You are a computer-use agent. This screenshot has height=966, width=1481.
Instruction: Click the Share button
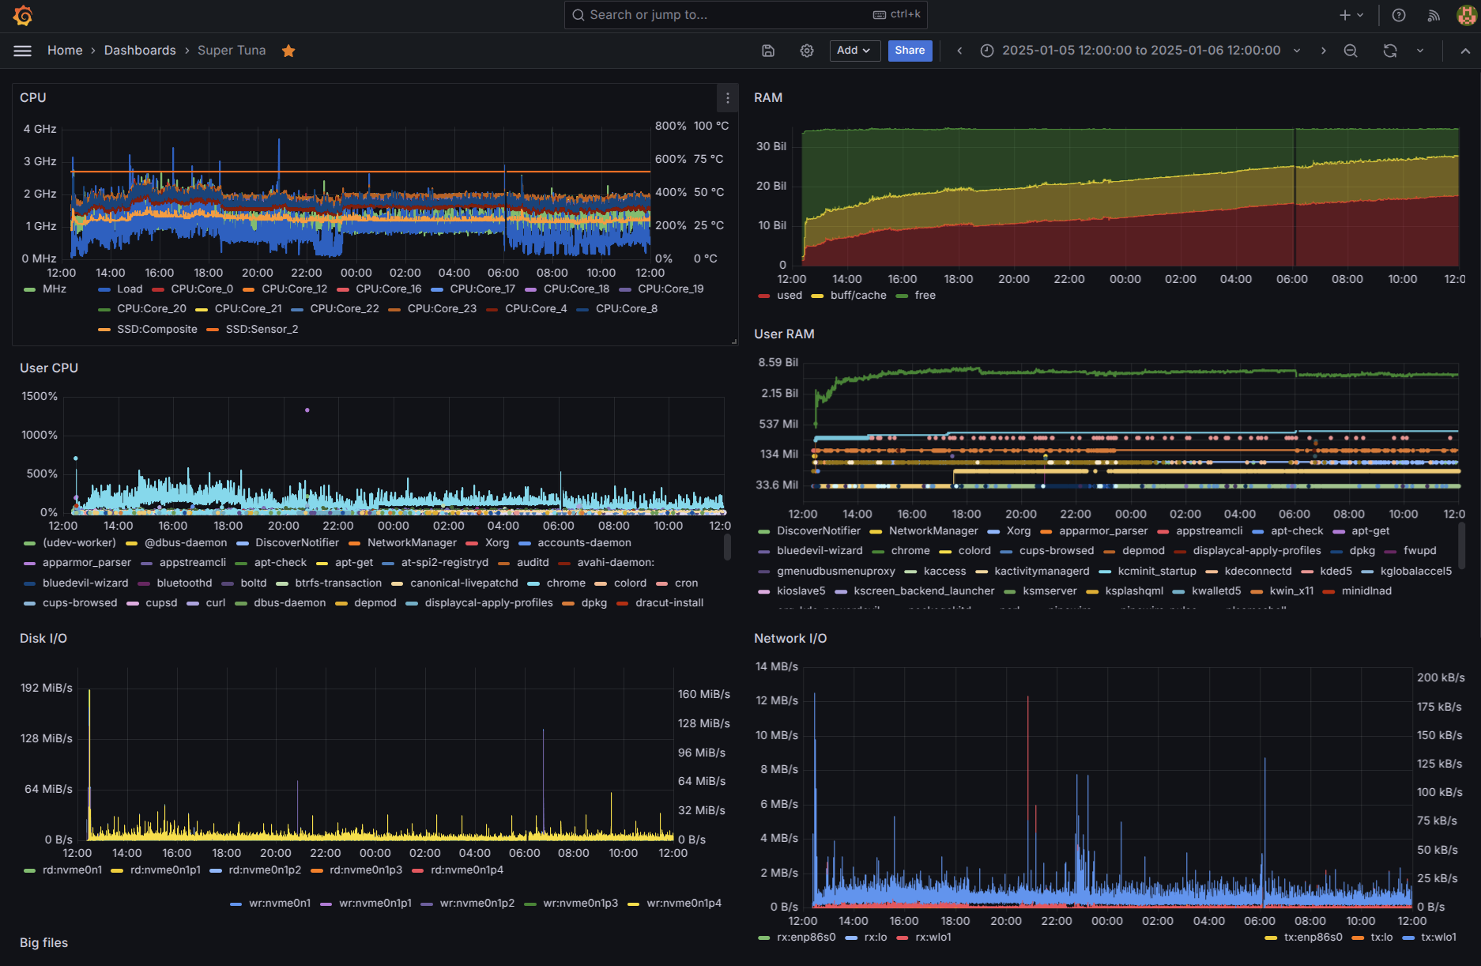[910, 51]
